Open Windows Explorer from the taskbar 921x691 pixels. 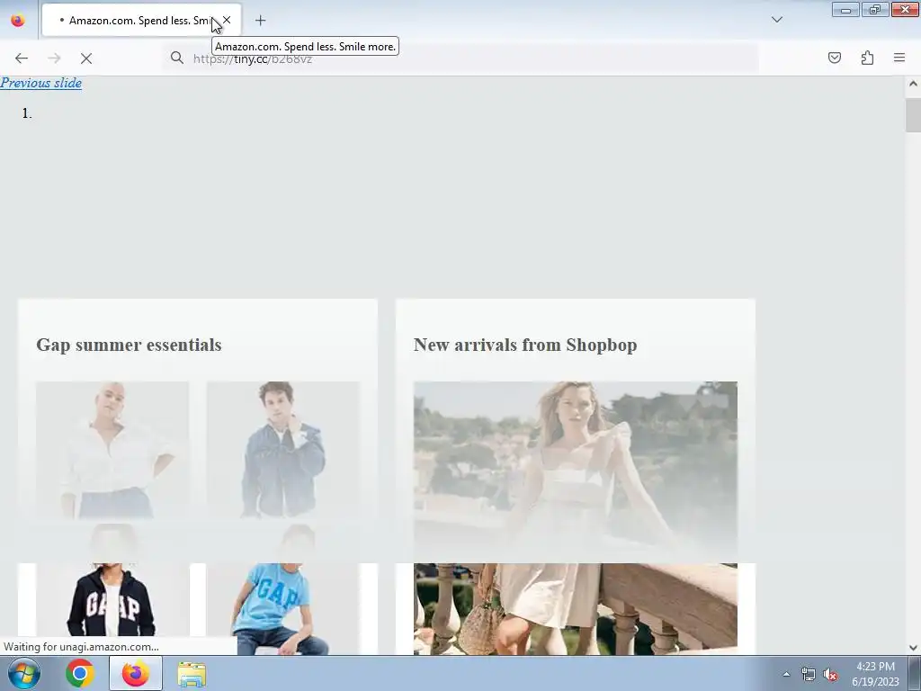click(x=192, y=675)
